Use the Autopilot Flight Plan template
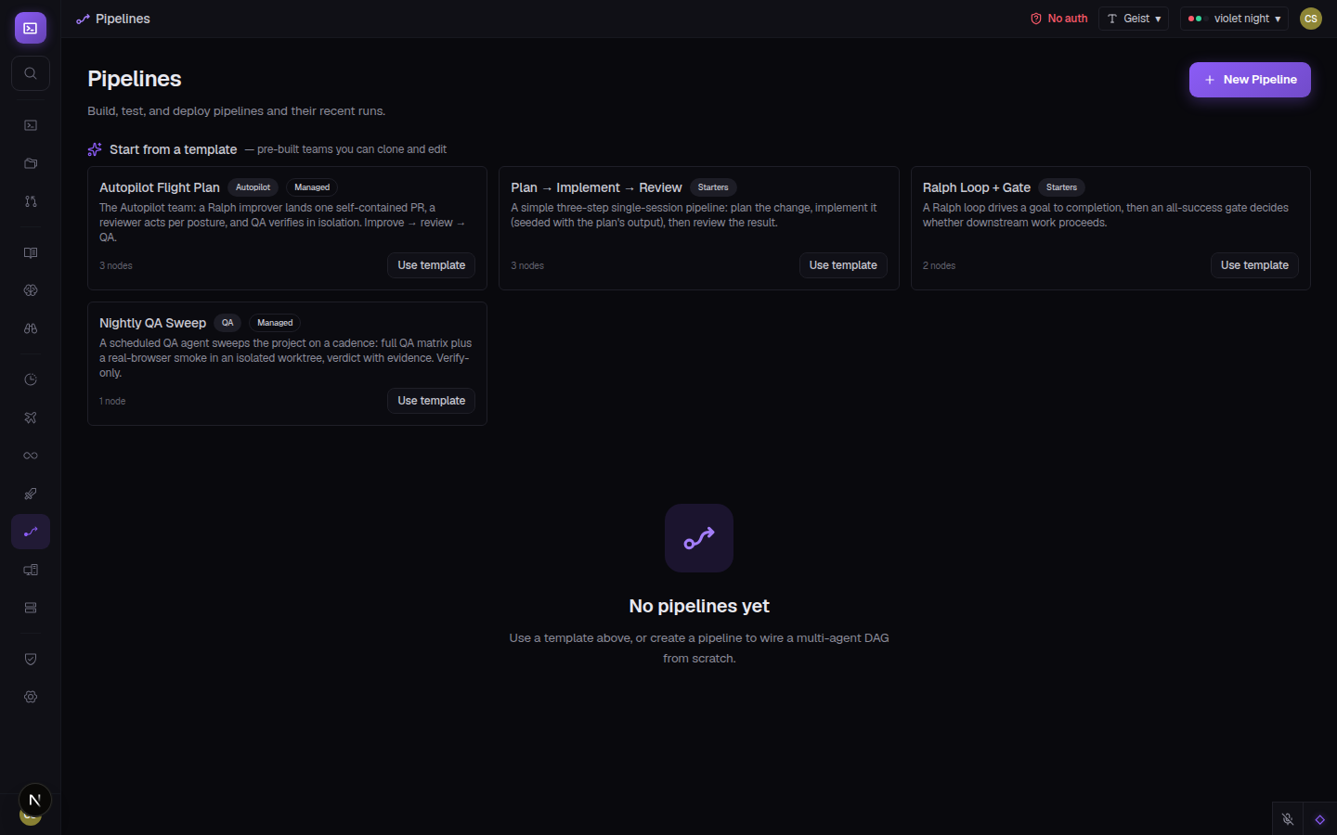Screen dimensions: 1337x835 click(x=431, y=265)
